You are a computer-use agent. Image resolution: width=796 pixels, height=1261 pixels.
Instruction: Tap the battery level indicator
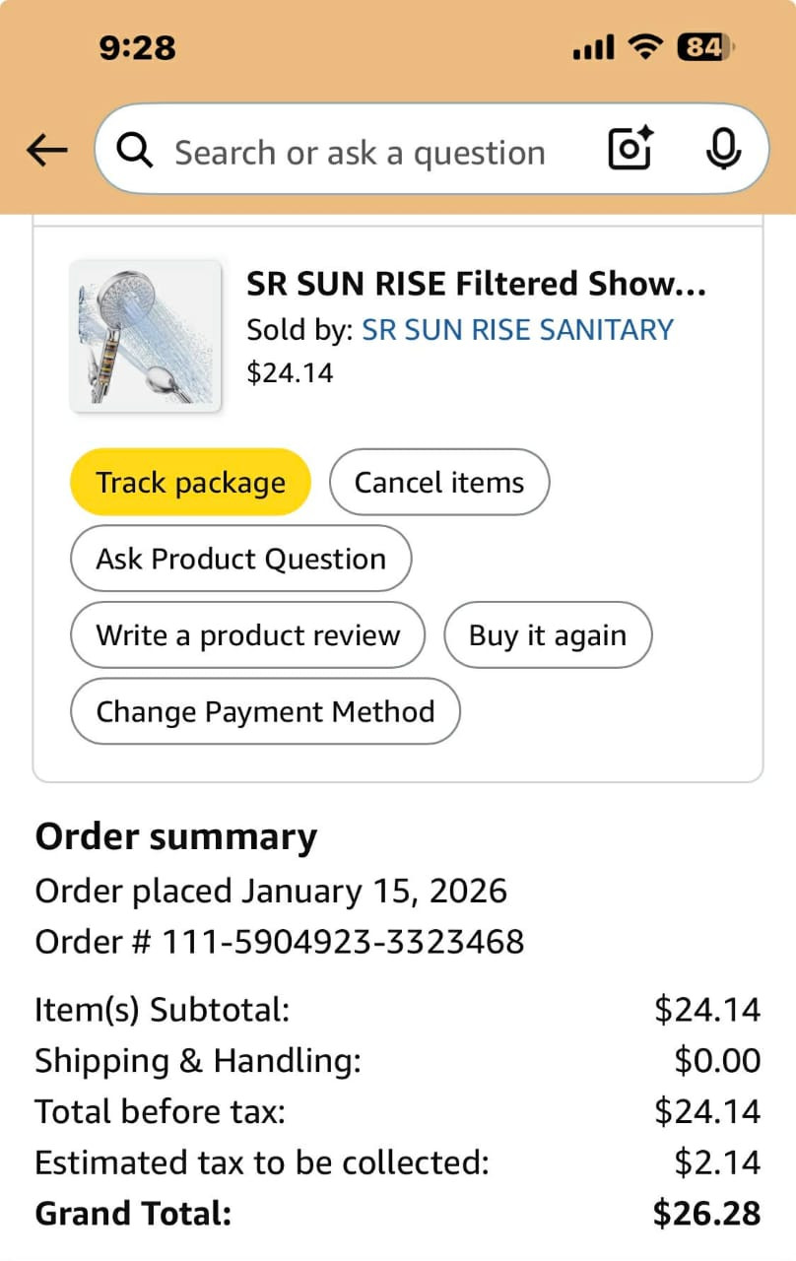[x=705, y=46]
